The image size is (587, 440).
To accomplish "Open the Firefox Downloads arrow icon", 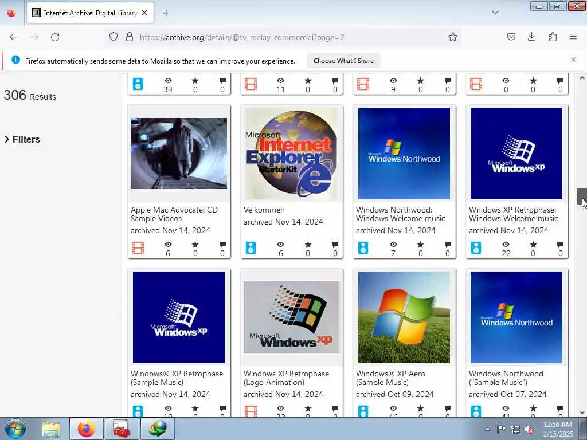I will pyautogui.click(x=531, y=37).
